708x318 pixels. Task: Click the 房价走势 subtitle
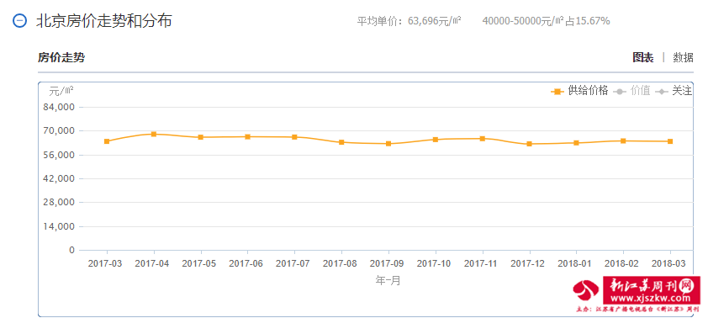[61, 57]
